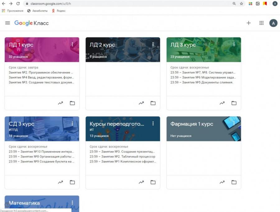This screenshot has height=212, width=280.
Task: Open gradebook for ЛД 3 курс
Action: [x=222, y=103]
